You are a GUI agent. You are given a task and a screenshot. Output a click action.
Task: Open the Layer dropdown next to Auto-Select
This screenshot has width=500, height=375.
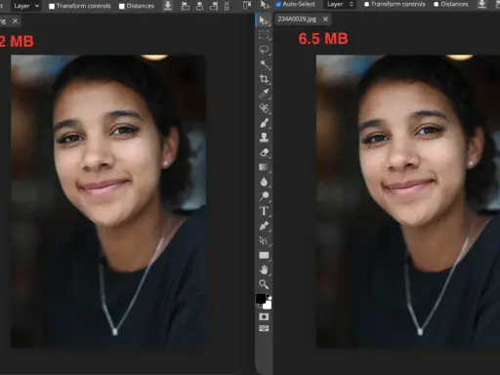point(340,4)
